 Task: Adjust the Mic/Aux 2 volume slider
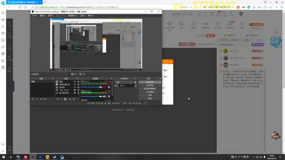[92, 96]
